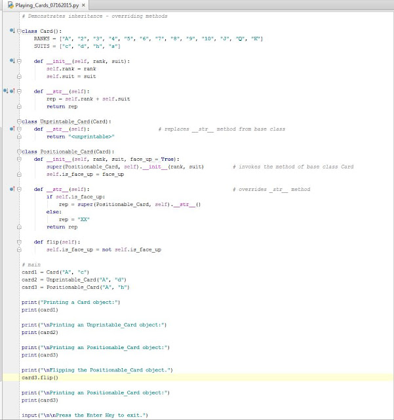Click the 'is overridden' down-arrow marker beside Card's __str__
The image size is (394, 420).
pyautogui.click(x=6, y=91)
